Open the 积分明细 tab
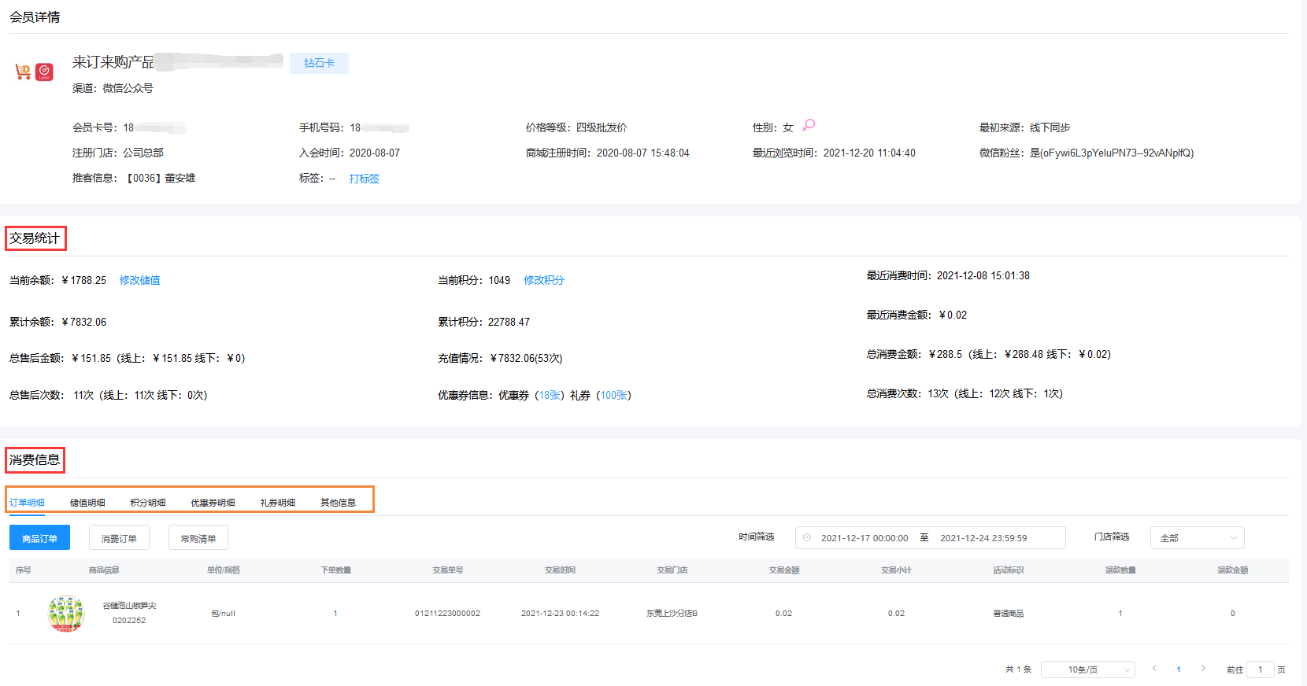1307x686 pixels. tap(148, 503)
